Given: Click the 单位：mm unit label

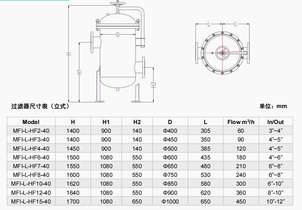Looking at the screenshot, I should (273, 106).
